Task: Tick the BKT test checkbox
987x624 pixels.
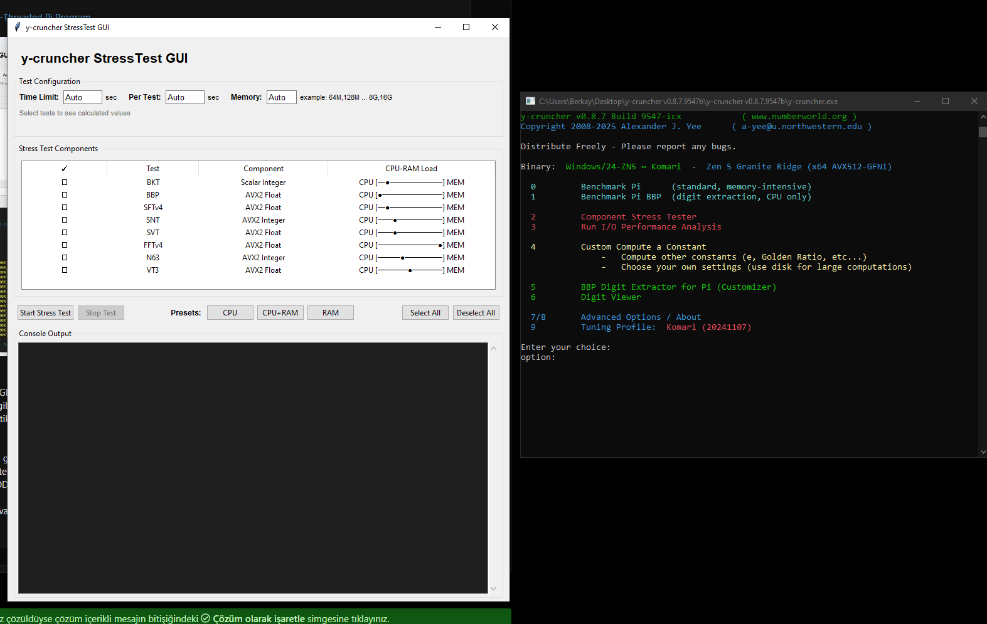Action: pos(65,182)
